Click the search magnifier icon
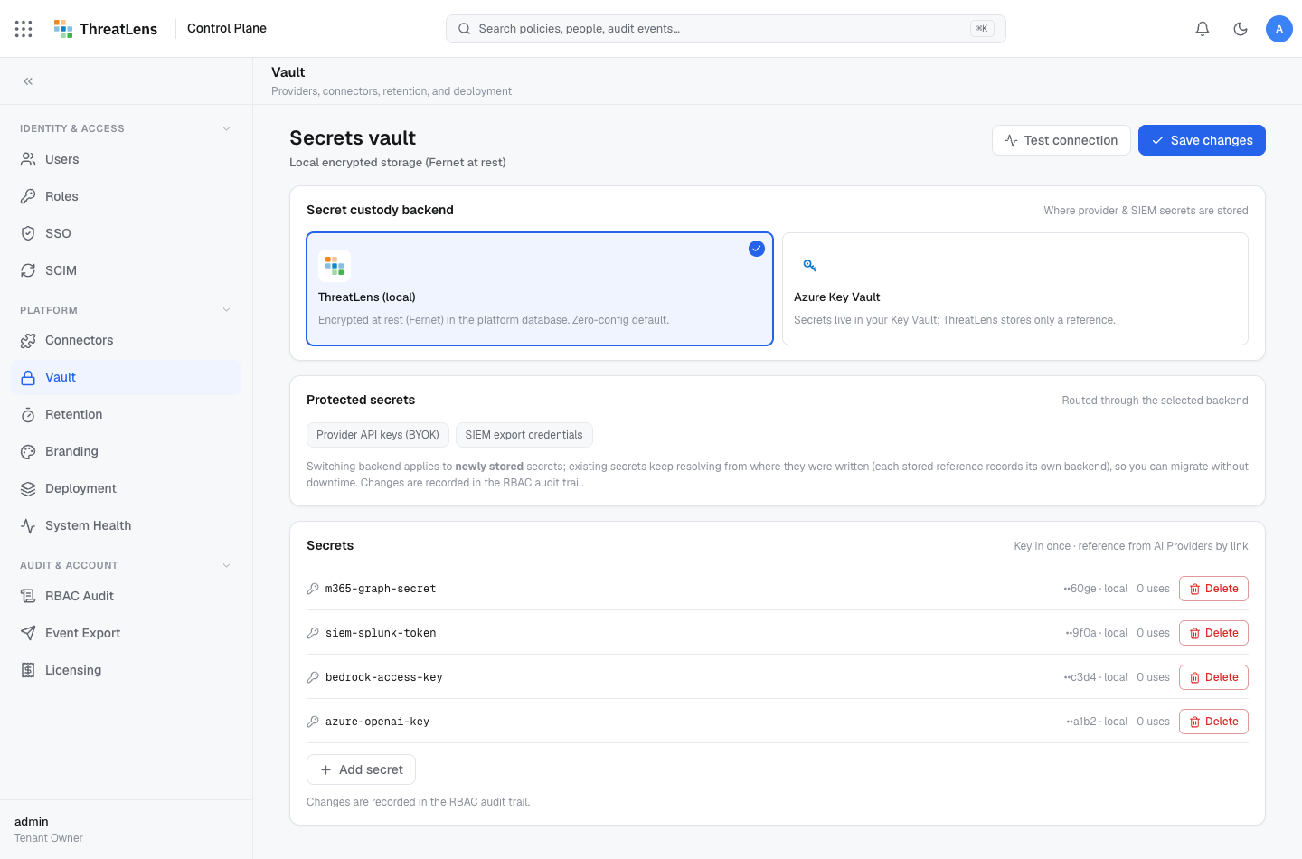The image size is (1302, 859). coord(464,29)
